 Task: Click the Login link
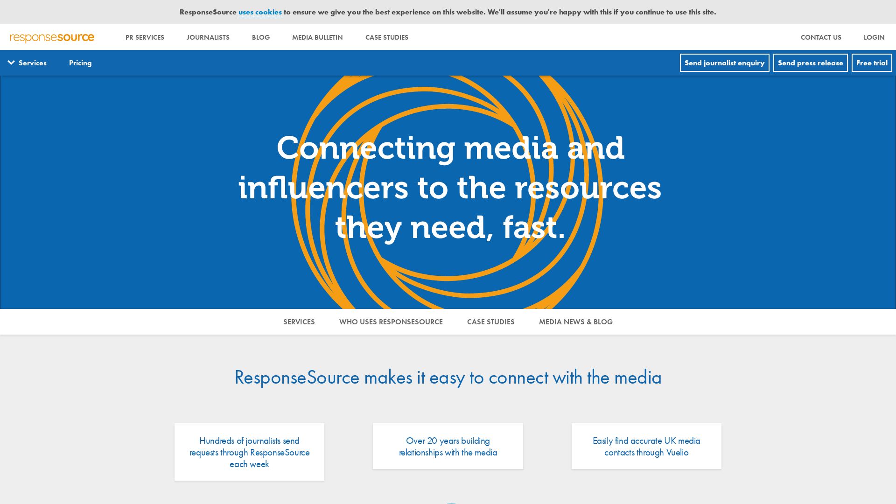tap(874, 37)
